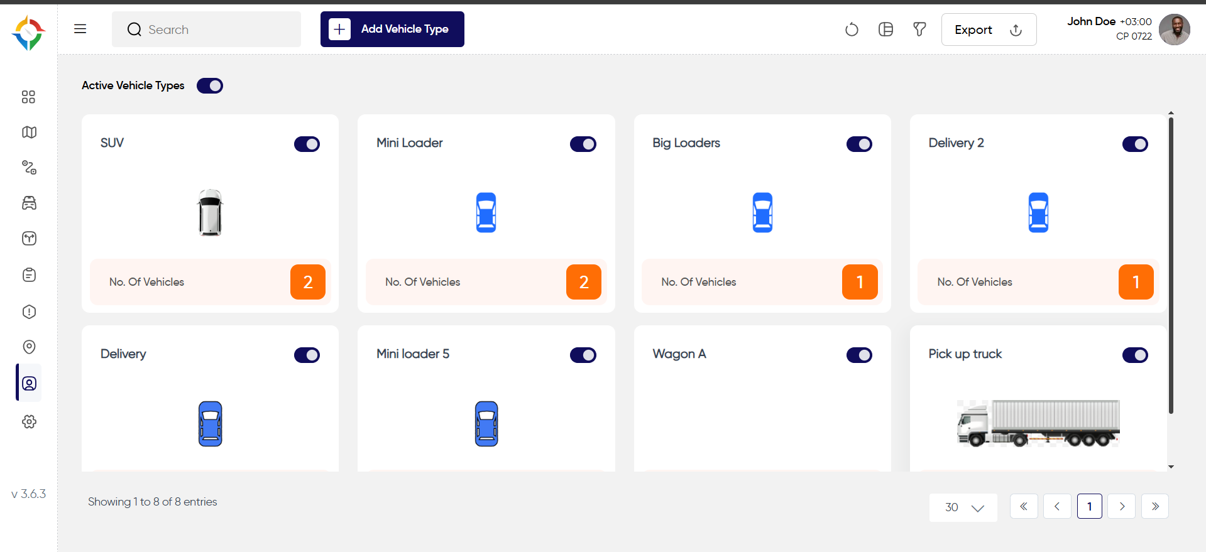Toggle the Mini Loader switch
The height and width of the screenshot is (552, 1206).
(583, 144)
